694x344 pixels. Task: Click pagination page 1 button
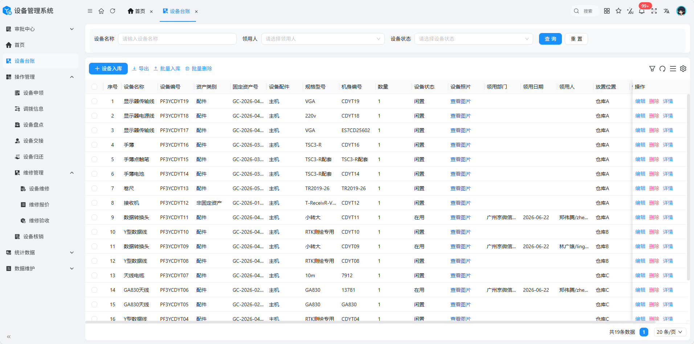pos(644,332)
